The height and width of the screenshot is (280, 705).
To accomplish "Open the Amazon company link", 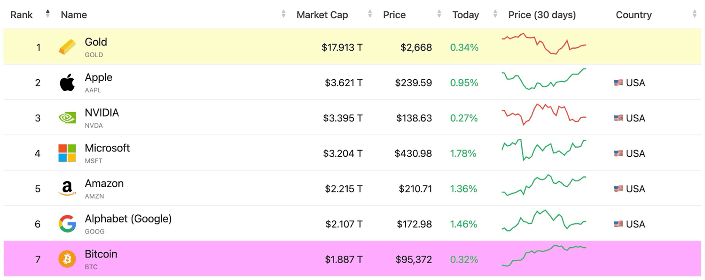I will pyautogui.click(x=104, y=183).
